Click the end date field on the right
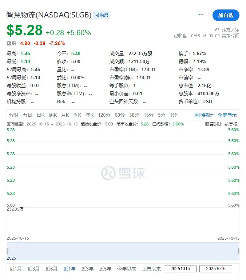This screenshot has width=246, height=280. coord(216,269)
